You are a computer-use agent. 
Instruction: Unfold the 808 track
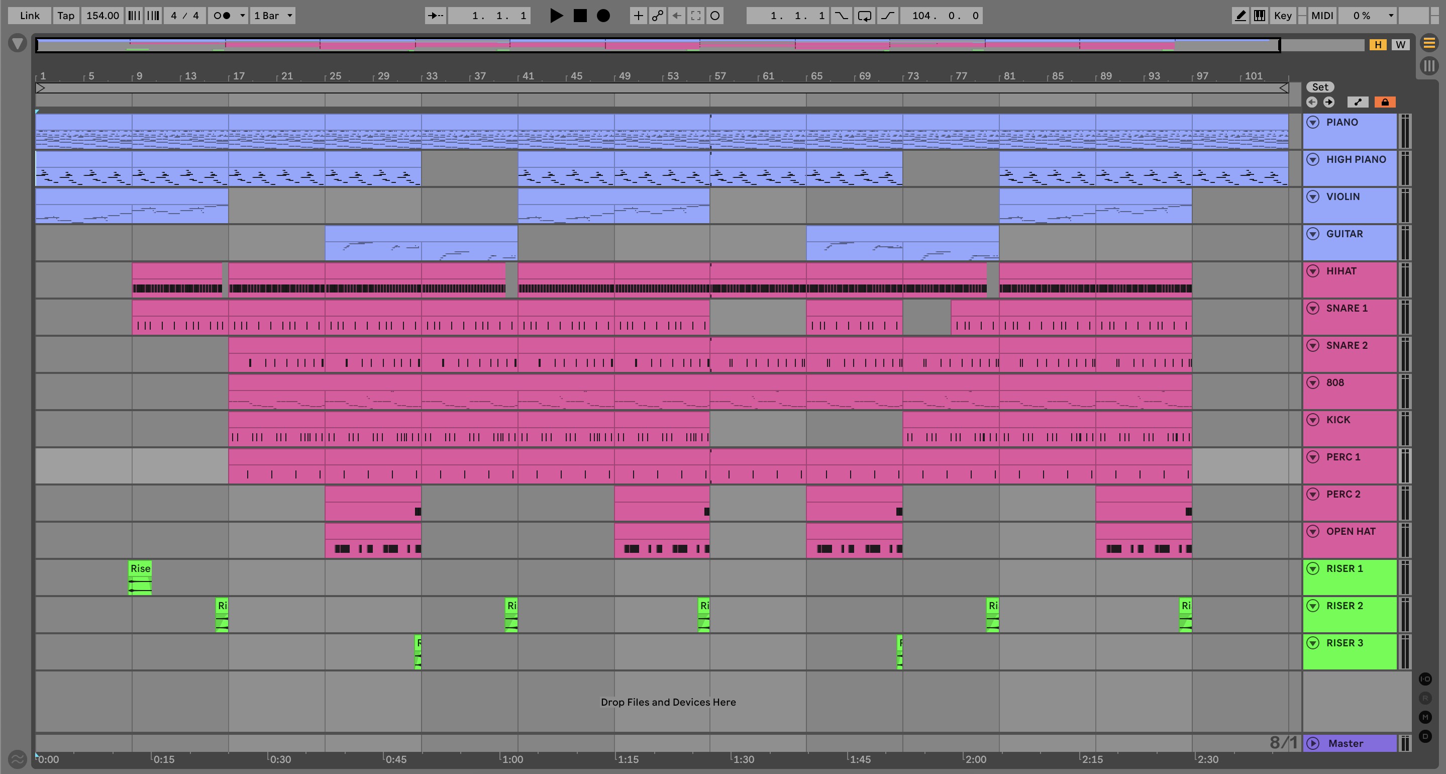pos(1312,382)
